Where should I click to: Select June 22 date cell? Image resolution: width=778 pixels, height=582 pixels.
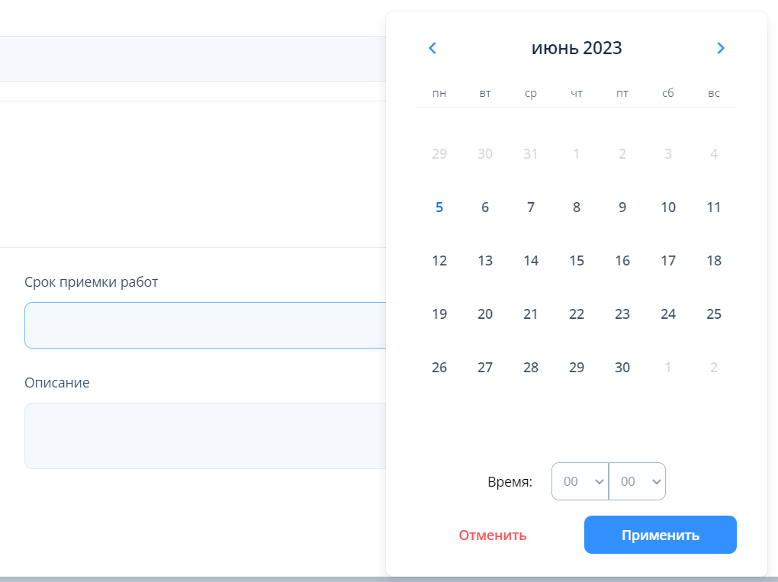pyautogui.click(x=577, y=314)
